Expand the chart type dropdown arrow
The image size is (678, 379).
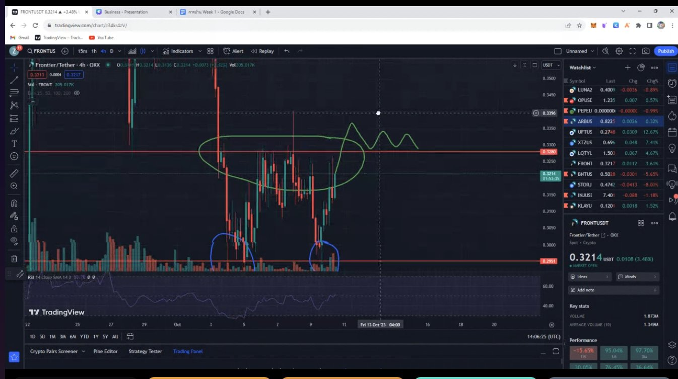(152, 51)
